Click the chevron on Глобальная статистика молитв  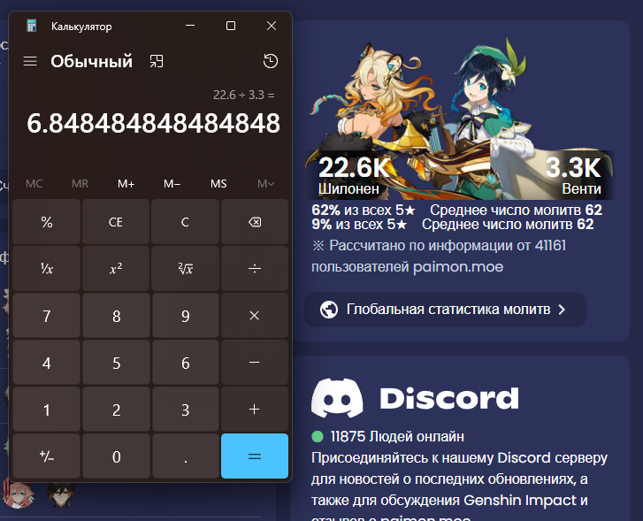pyautogui.click(x=563, y=310)
